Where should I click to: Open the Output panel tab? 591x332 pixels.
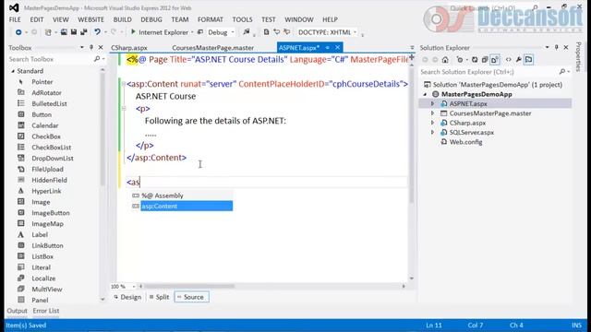click(17, 311)
